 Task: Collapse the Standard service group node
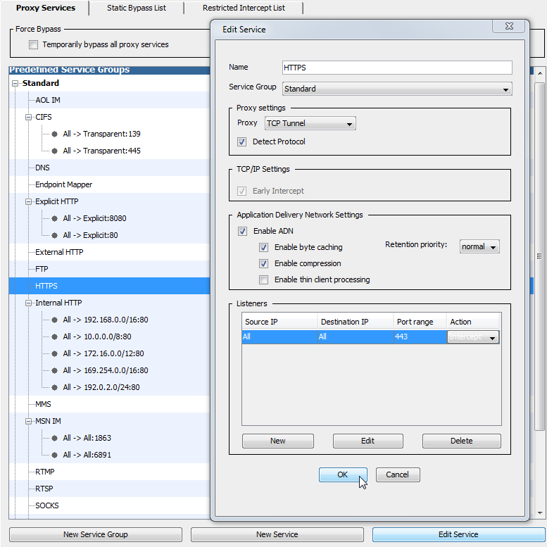pyautogui.click(x=15, y=84)
